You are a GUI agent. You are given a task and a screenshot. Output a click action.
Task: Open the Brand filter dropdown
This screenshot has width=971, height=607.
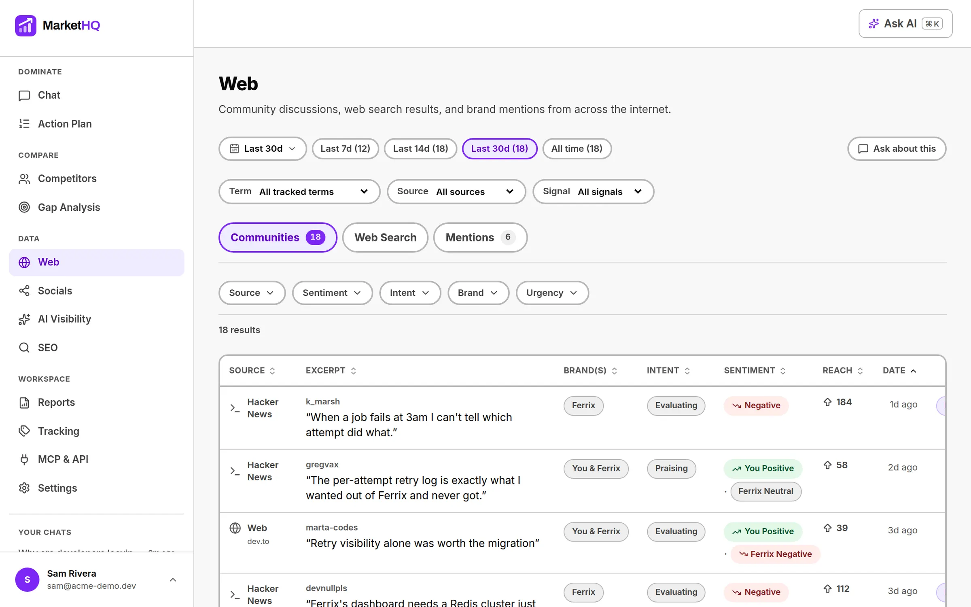tap(478, 293)
